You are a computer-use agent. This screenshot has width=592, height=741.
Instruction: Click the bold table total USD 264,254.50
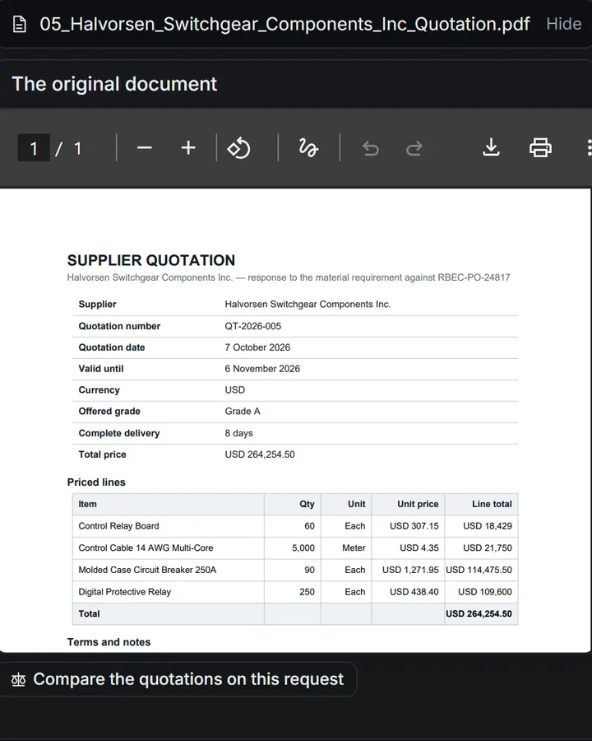(x=479, y=614)
